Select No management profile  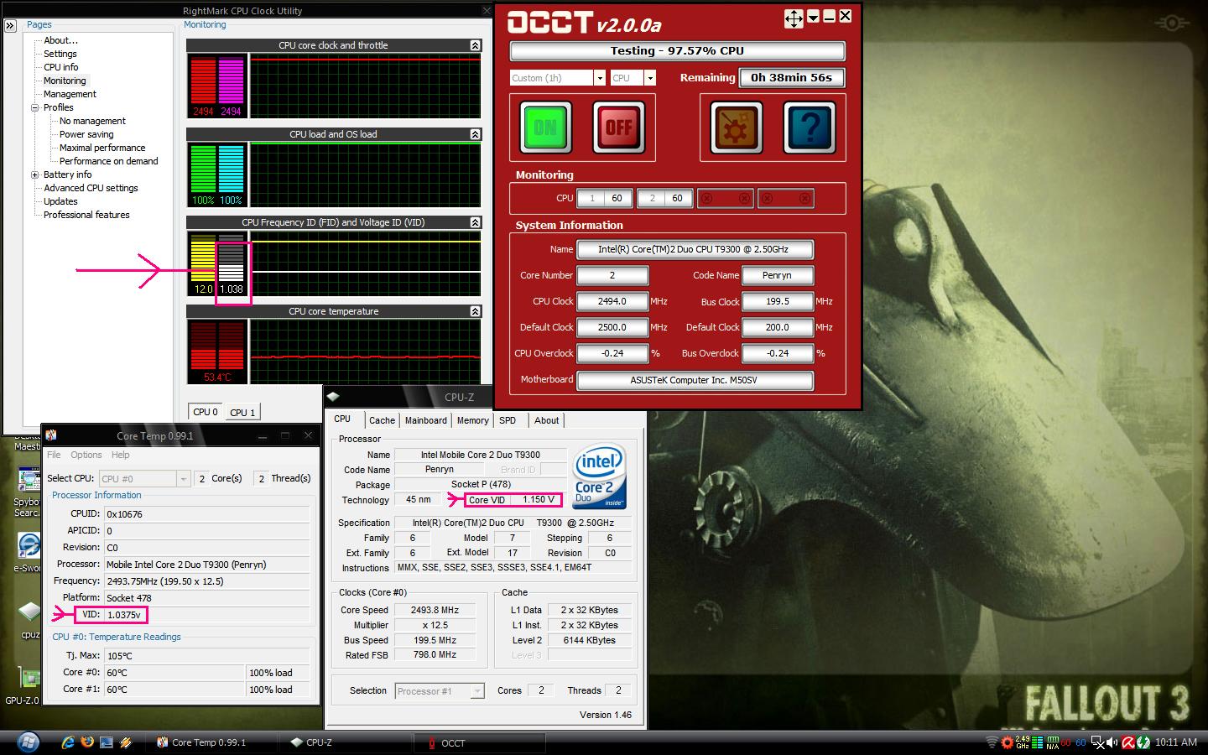(x=92, y=121)
